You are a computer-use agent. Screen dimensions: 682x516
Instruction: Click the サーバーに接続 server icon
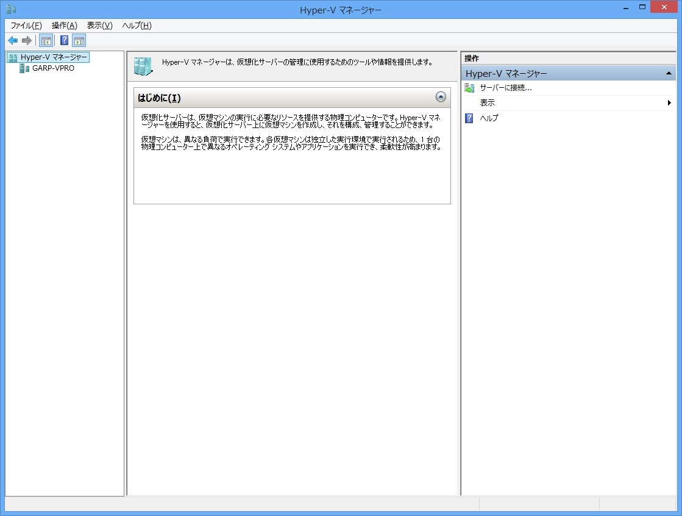(x=469, y=88)
